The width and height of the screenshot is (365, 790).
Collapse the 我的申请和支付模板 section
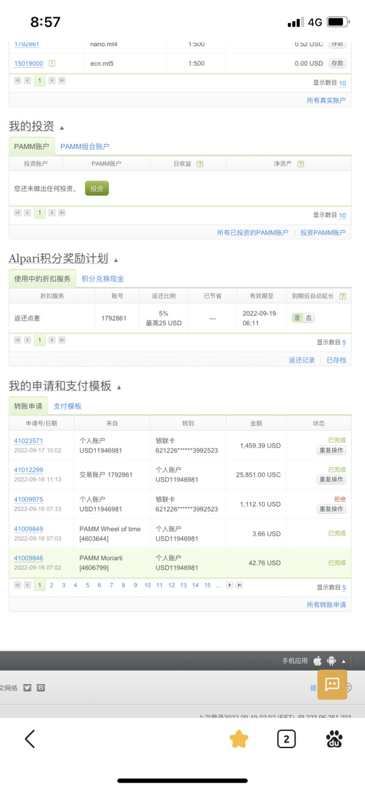(x=119, y=387)
